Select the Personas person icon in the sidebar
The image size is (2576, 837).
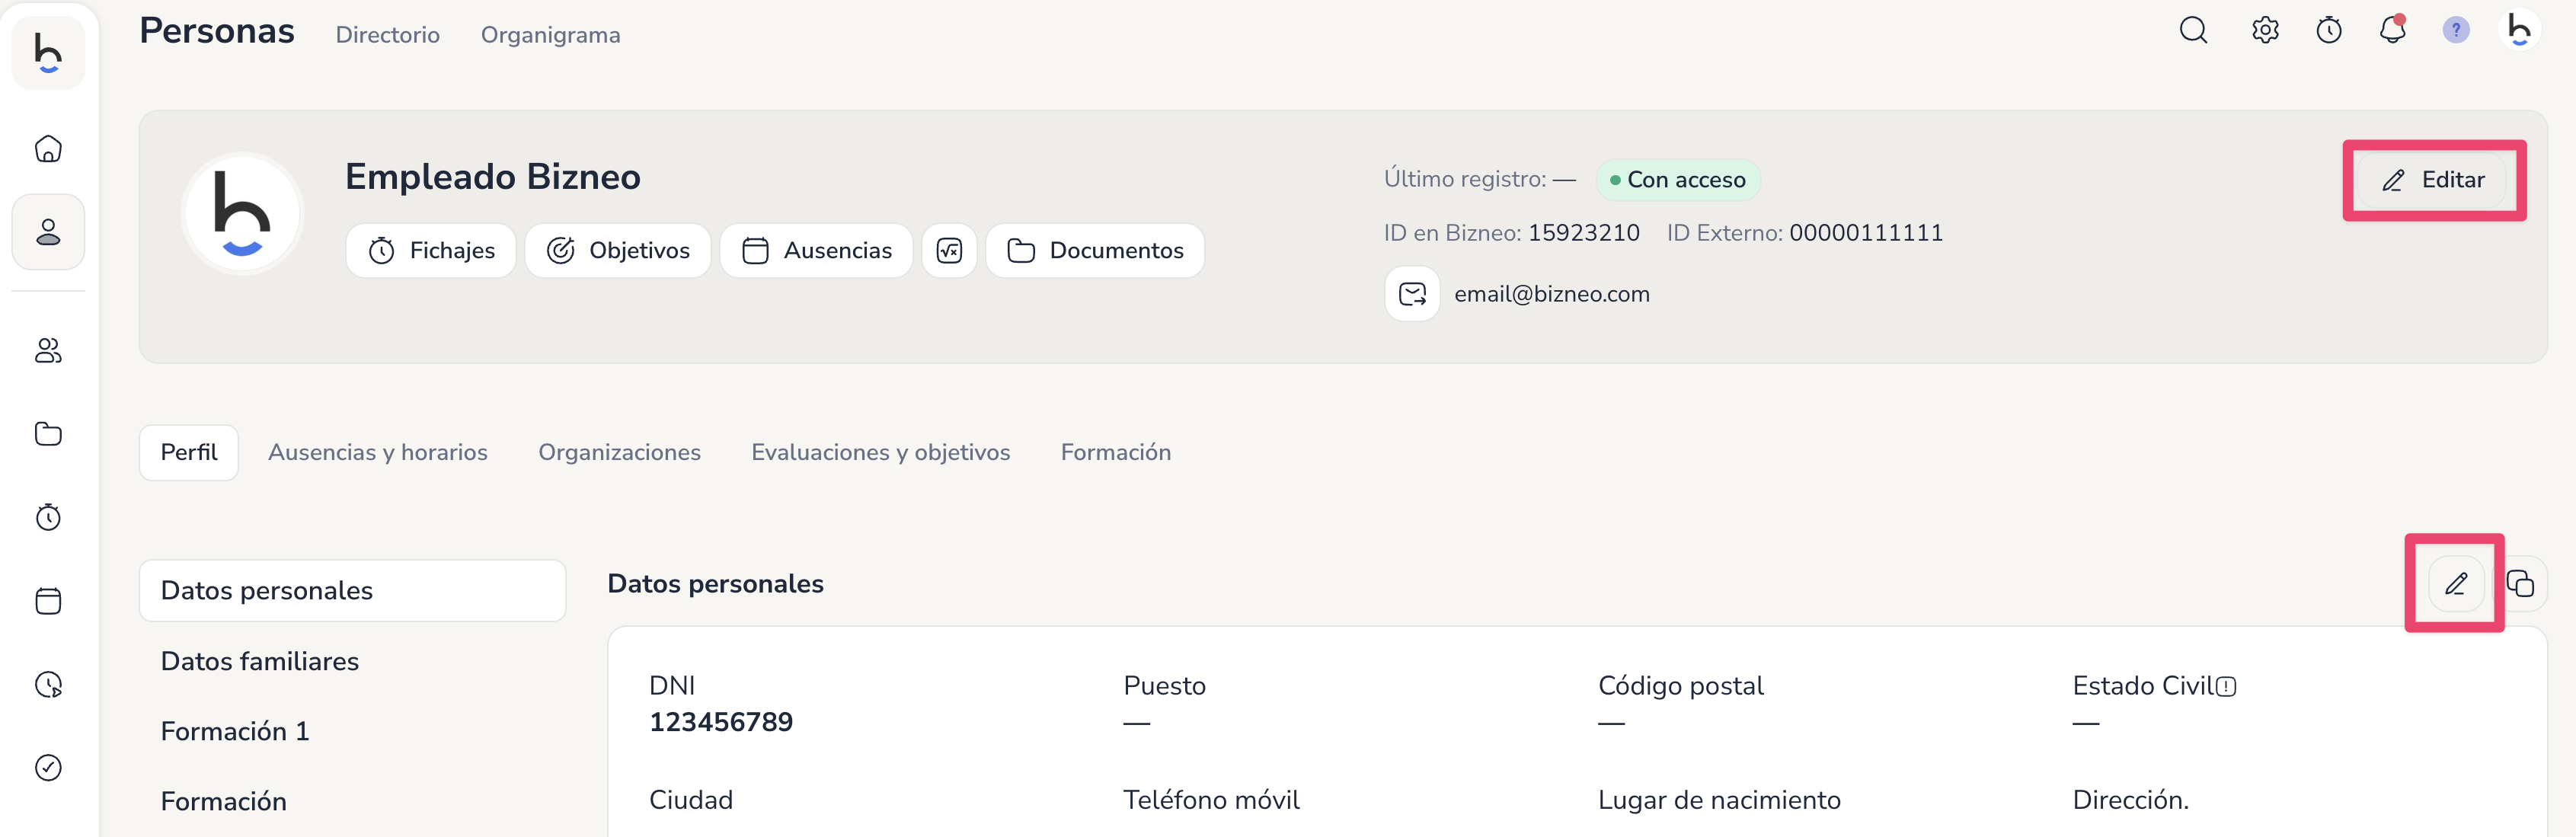tap(48, 232)
